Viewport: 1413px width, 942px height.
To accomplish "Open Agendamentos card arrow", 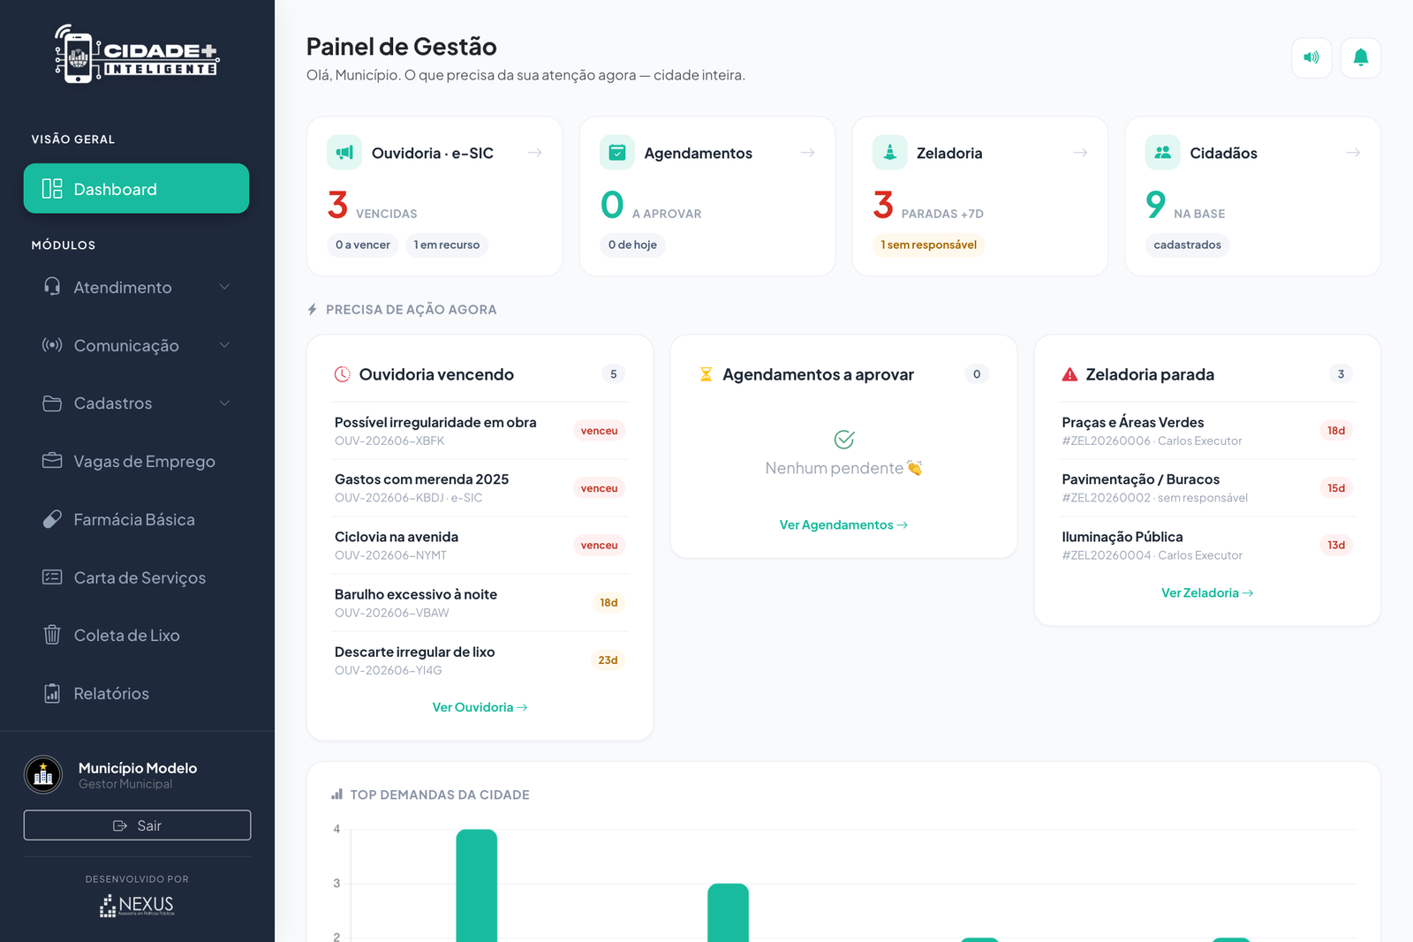I will pos(807,153).
